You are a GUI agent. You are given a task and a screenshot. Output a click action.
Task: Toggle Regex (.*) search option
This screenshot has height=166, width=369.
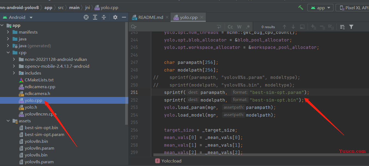click(x=248, y=27)
